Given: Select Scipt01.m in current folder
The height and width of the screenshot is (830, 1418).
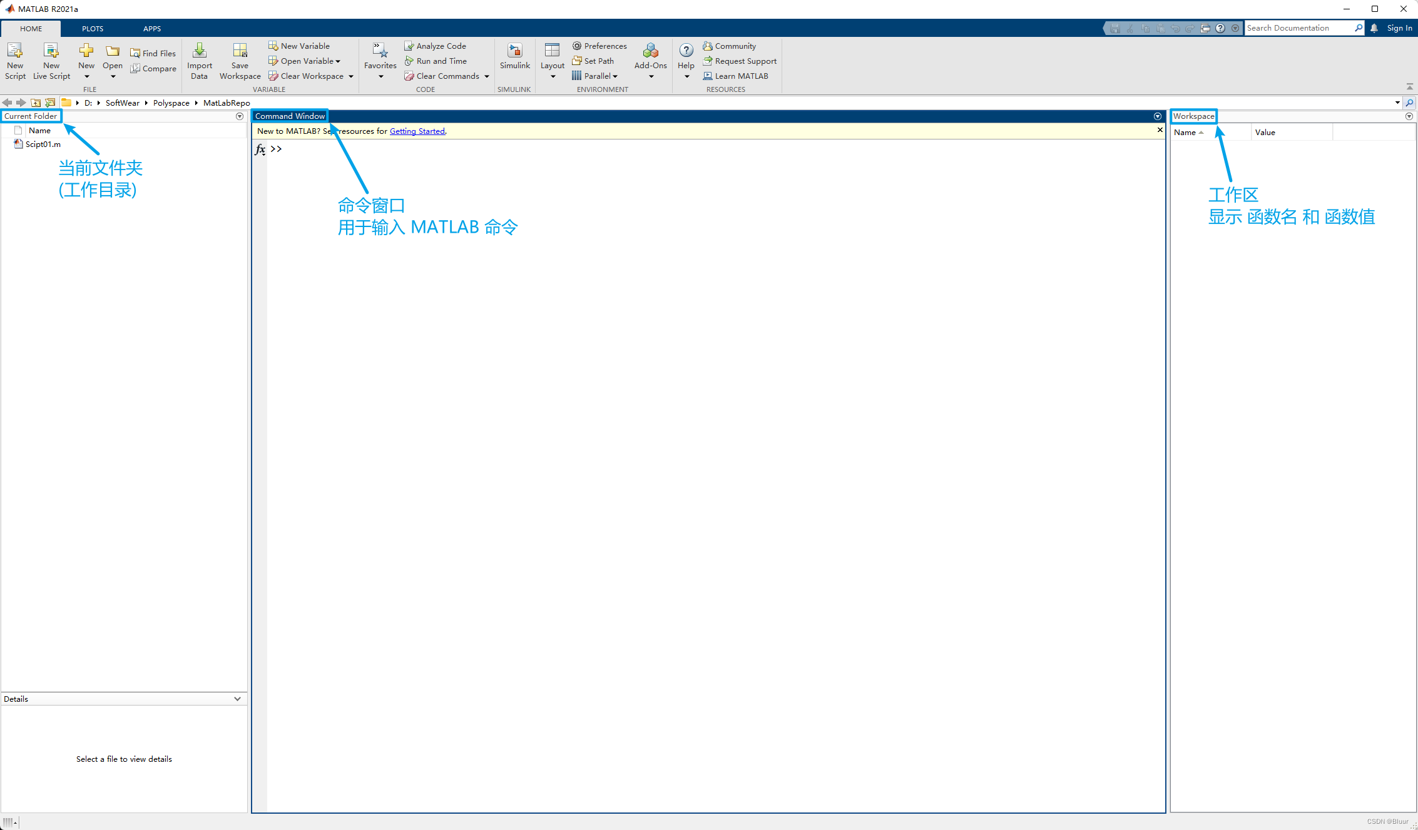Looking at the screenshot, I should click(41, 144).
